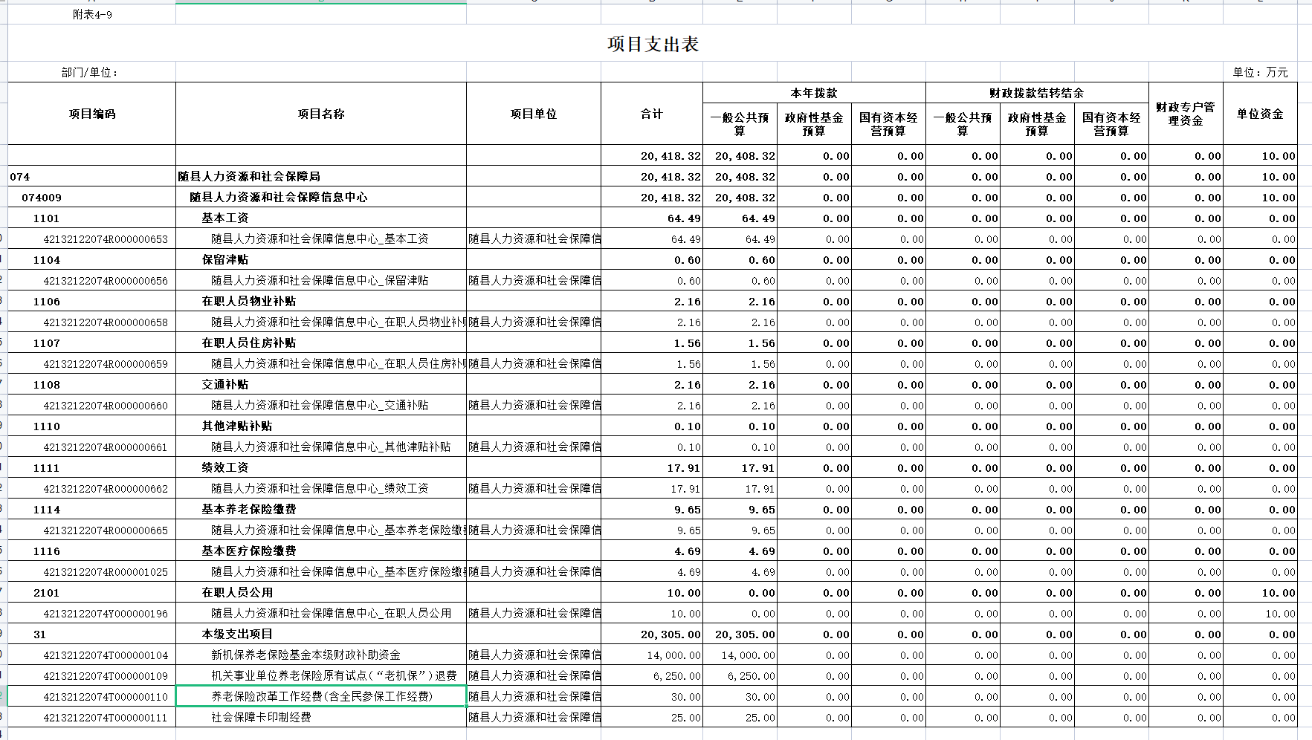Click the 基本医疗保险缴费 category cell
1312x740 pixels.
tap(321, 551)
